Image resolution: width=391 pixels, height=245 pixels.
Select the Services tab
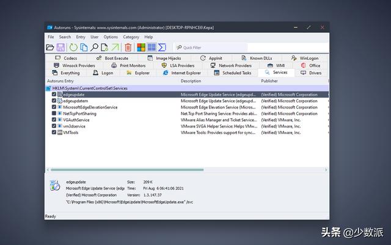pos(276,73)
